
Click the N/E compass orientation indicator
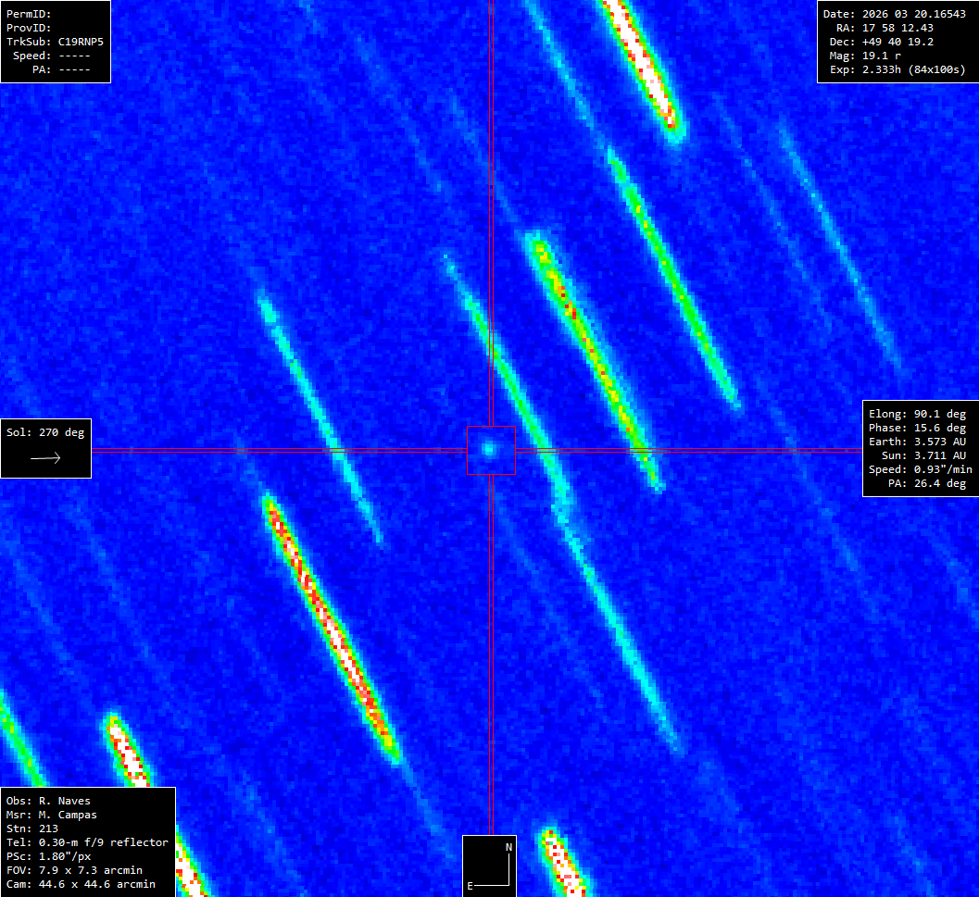(x=489, y=866)
